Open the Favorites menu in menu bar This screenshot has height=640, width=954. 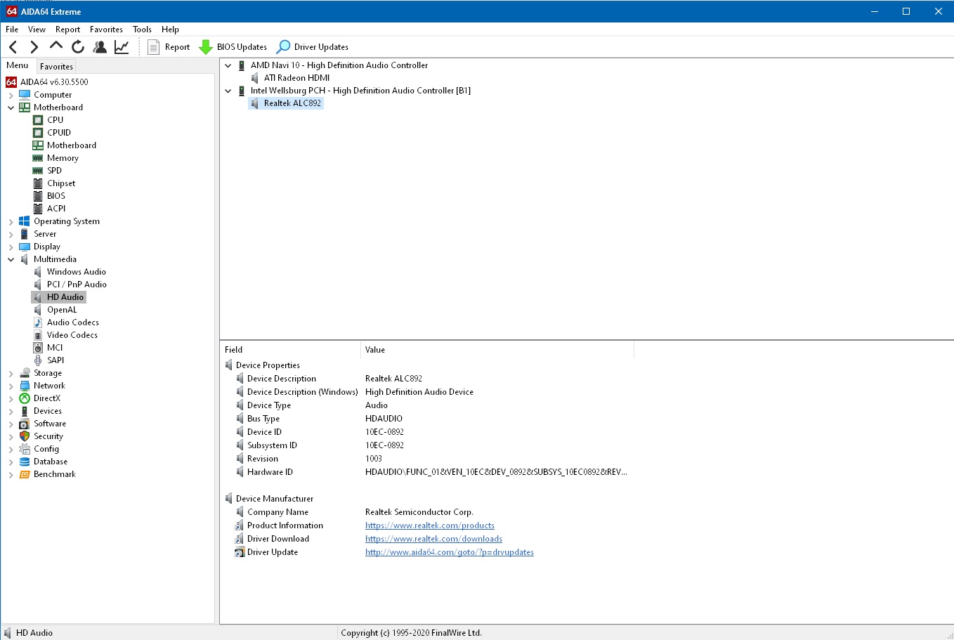[106, 30]
